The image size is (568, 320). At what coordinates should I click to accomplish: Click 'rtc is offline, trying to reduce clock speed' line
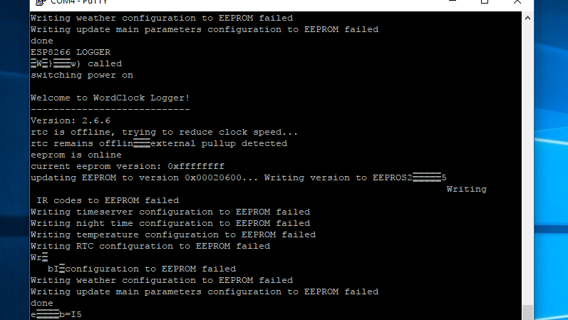click(164, 133)
